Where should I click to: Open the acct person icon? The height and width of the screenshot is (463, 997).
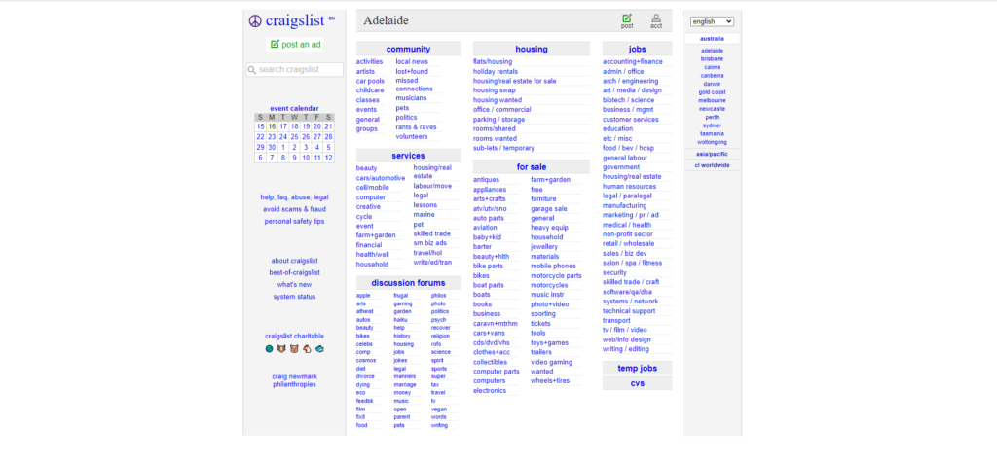656,18
